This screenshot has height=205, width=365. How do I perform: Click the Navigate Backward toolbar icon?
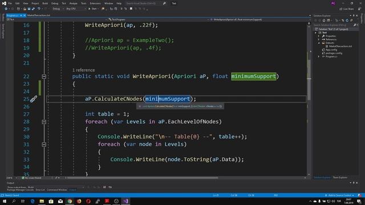coord(6,9)
